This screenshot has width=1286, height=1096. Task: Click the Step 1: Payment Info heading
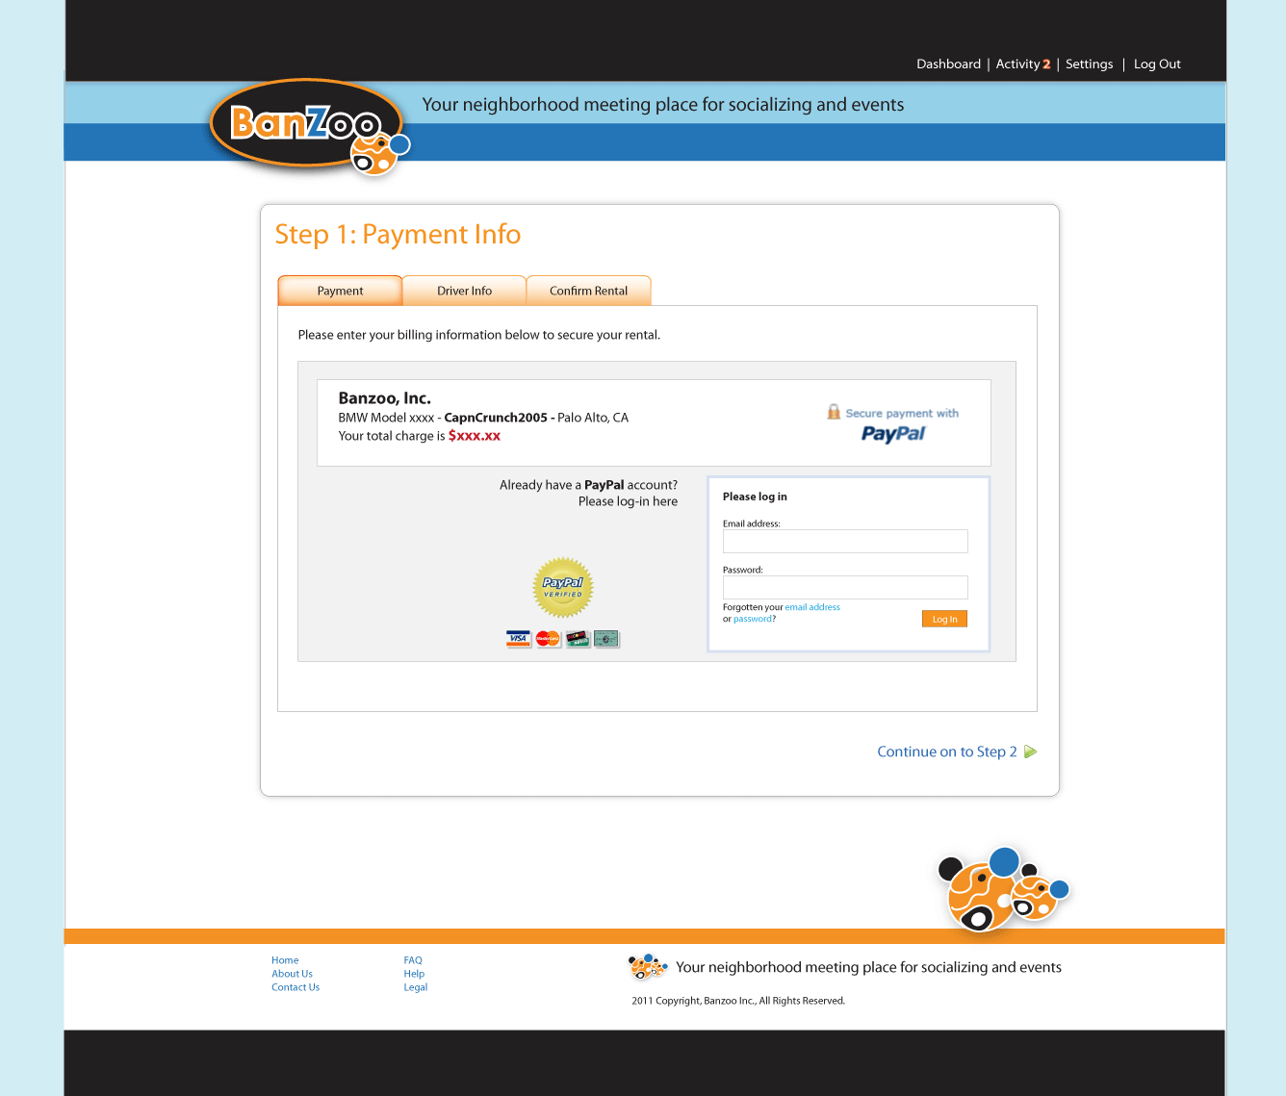(x=398, y=235)
